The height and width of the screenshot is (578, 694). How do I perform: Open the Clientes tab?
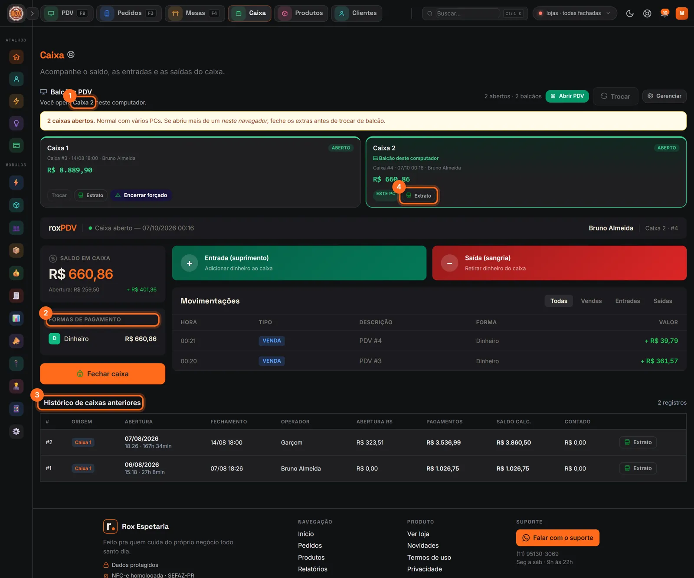357,13
